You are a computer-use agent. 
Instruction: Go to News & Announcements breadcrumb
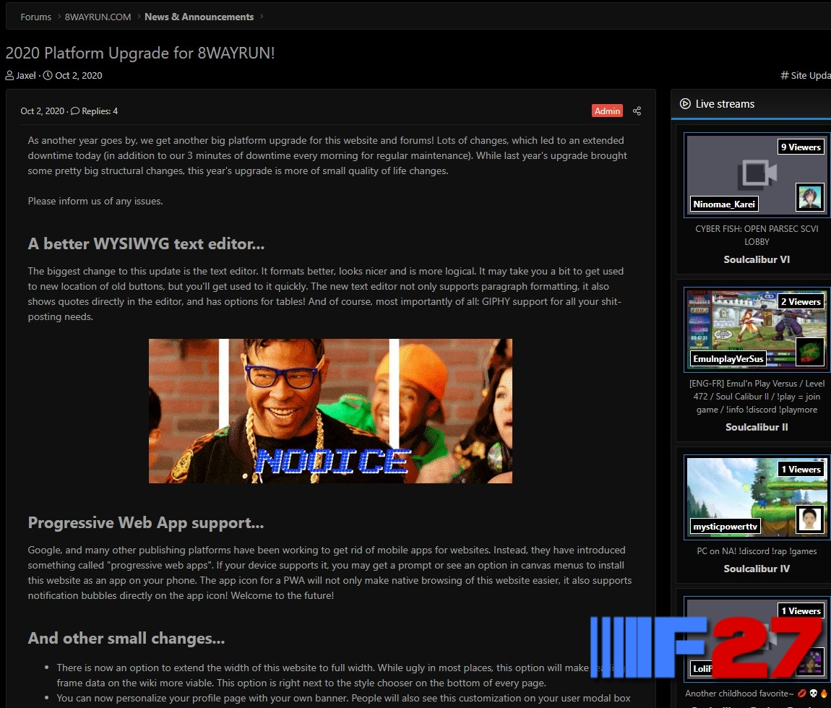(199, 17)
